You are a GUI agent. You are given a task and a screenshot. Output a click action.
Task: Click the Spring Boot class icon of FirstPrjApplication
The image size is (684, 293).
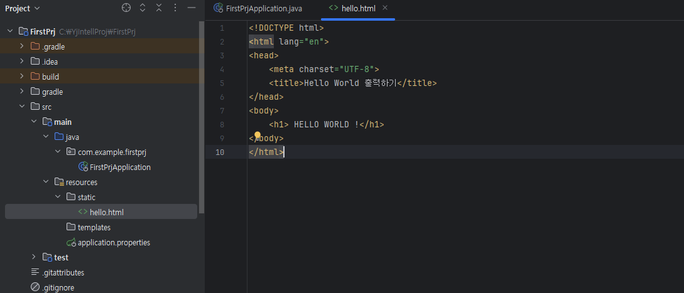pos(83,166)
